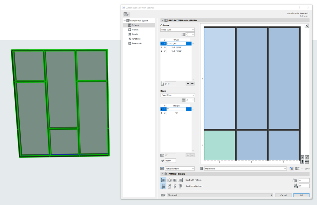Open the Partial Pattern dropdown
Screen dimensions: 317x205
click(179, 169)
